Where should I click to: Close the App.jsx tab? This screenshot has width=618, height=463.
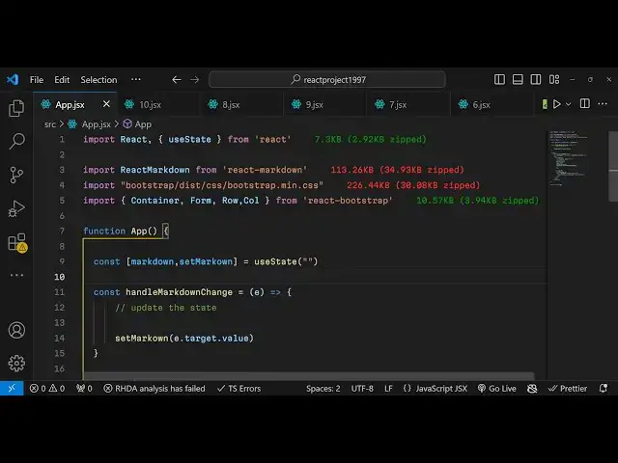(106, 104)
